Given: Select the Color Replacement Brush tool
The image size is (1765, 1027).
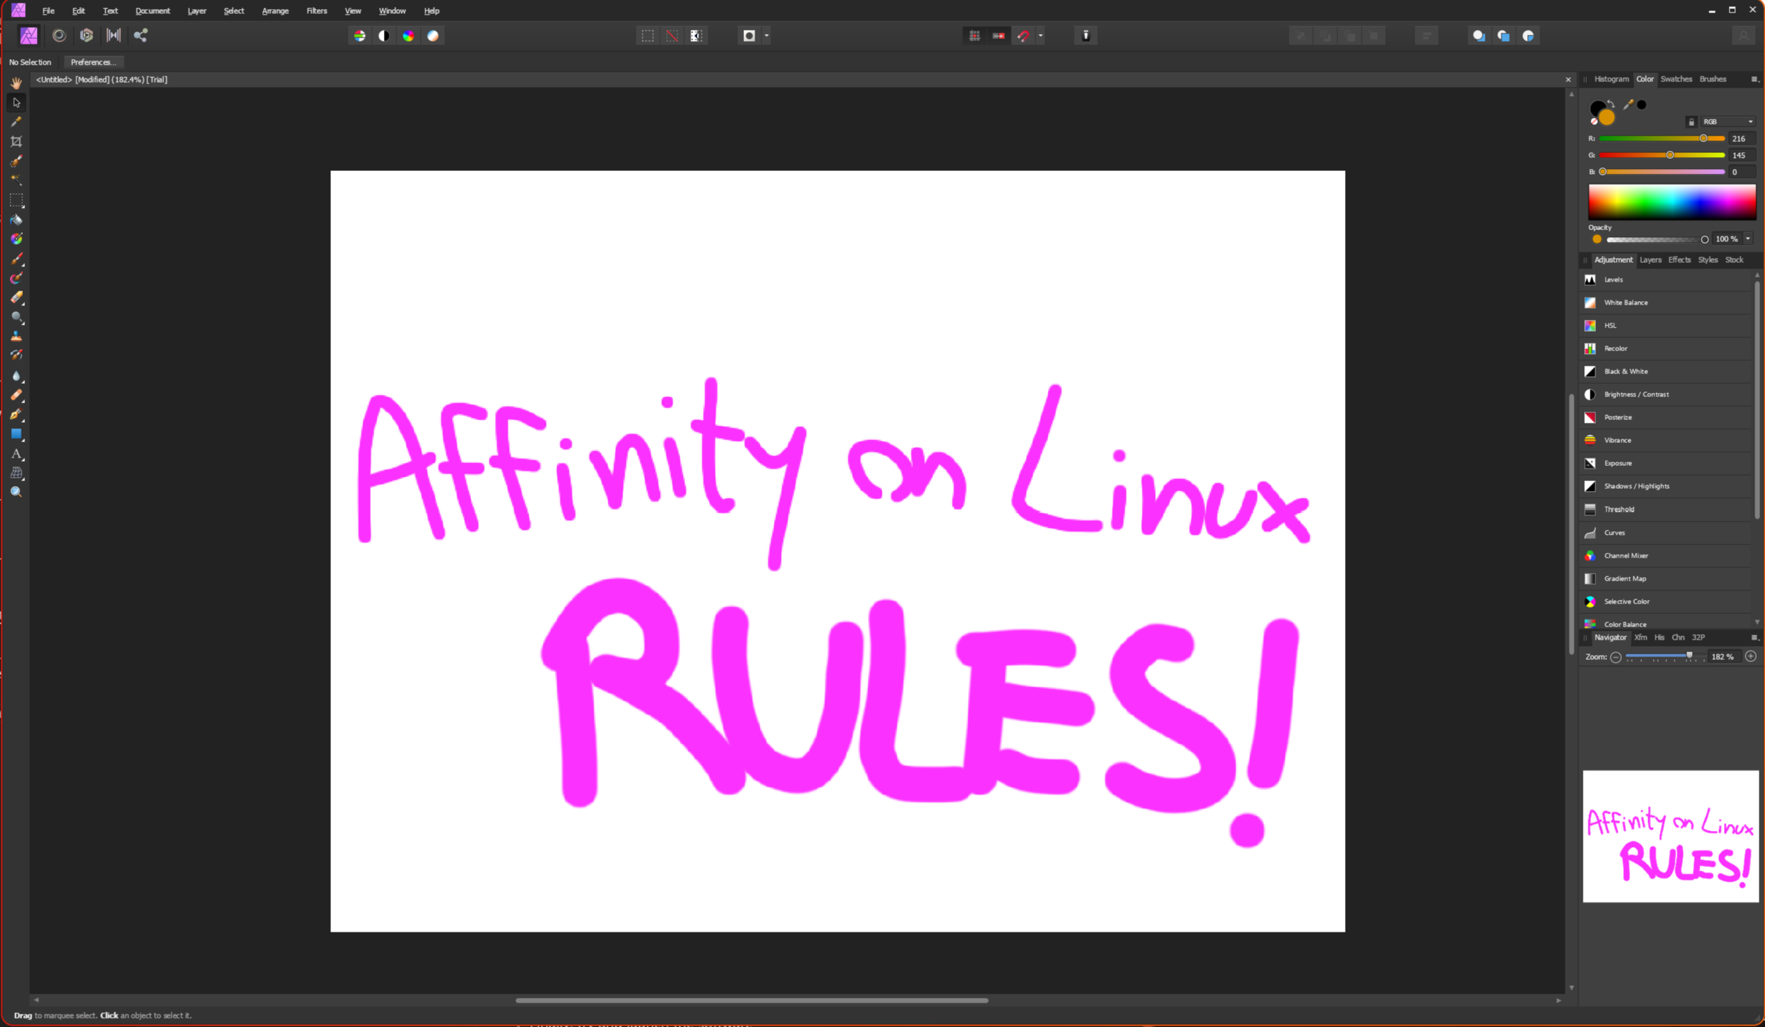Looking at the screenshot, I should tap(16, 278).
